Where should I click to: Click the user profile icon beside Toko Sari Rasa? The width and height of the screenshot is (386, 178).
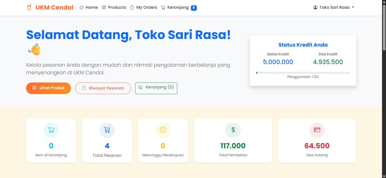pyautogui.click(x=315, y=7)
